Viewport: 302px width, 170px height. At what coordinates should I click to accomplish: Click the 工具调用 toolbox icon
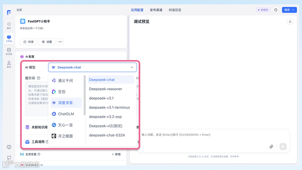tap(27, 142)
